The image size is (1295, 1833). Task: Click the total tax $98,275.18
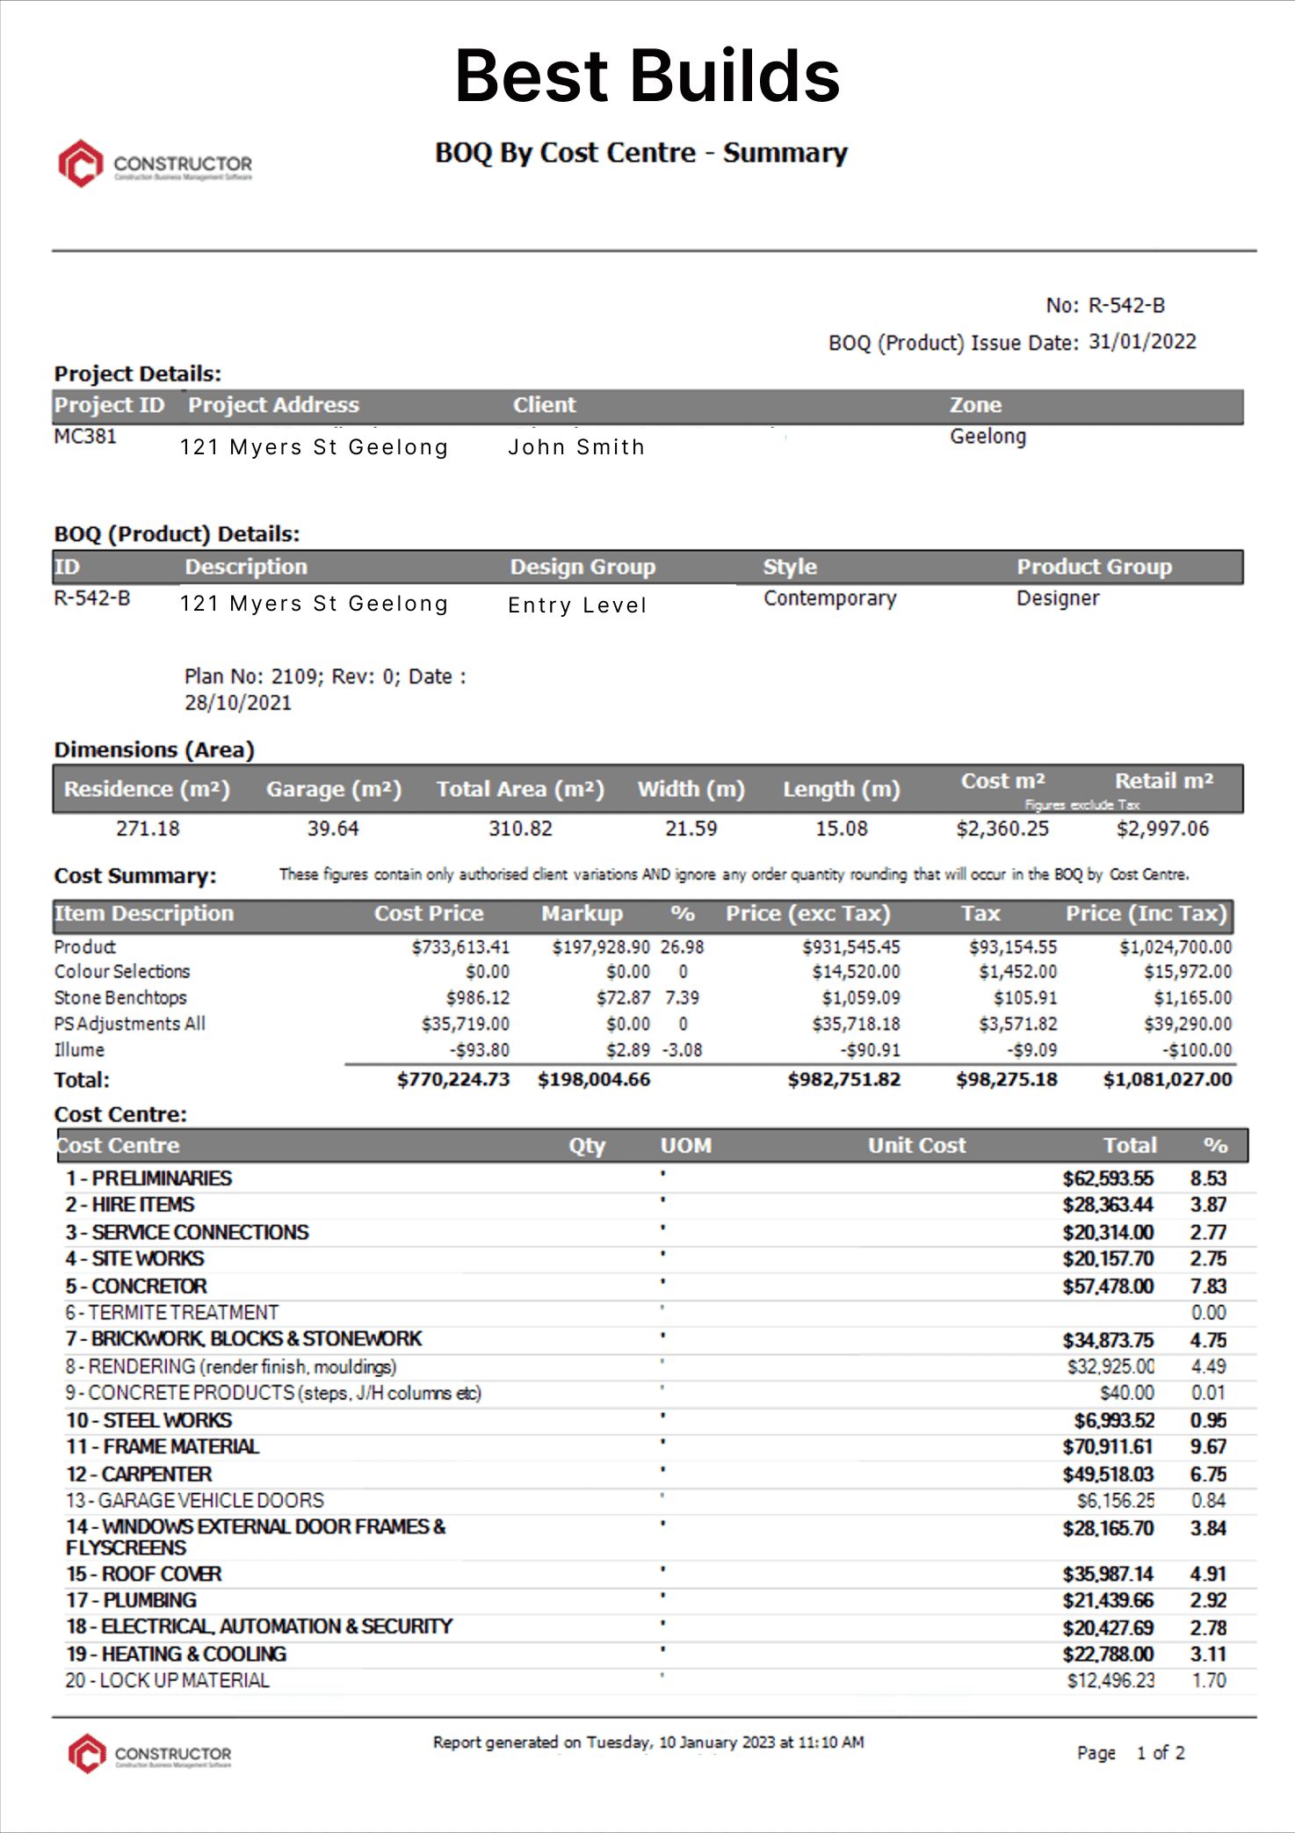[x=1007, y=1080]
